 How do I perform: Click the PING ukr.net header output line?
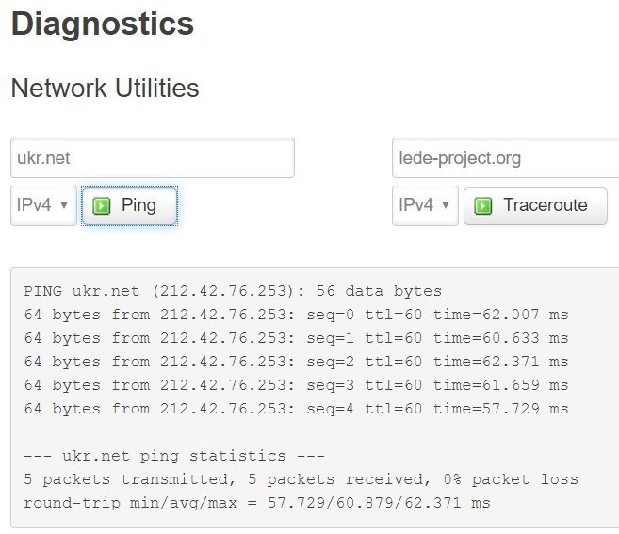233,291
